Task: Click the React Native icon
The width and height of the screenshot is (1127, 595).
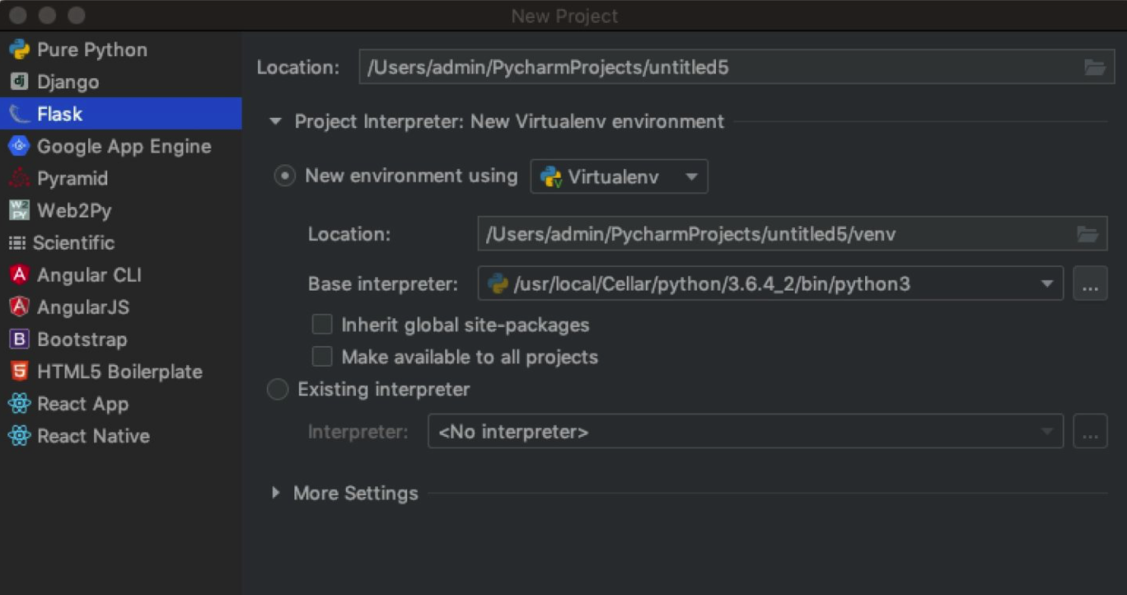Action: click(19, 436)
